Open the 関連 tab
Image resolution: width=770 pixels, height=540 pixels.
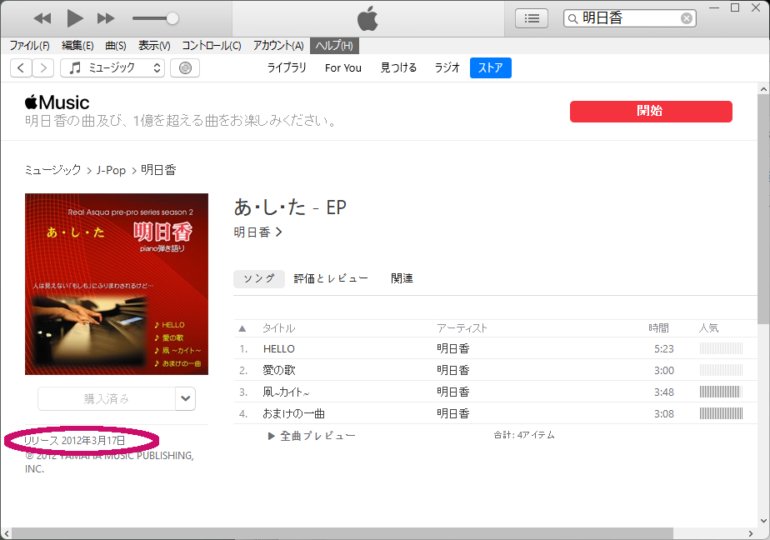click(x=402, y=279)
